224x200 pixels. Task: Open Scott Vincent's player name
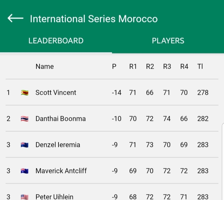(x=56, y=93)
